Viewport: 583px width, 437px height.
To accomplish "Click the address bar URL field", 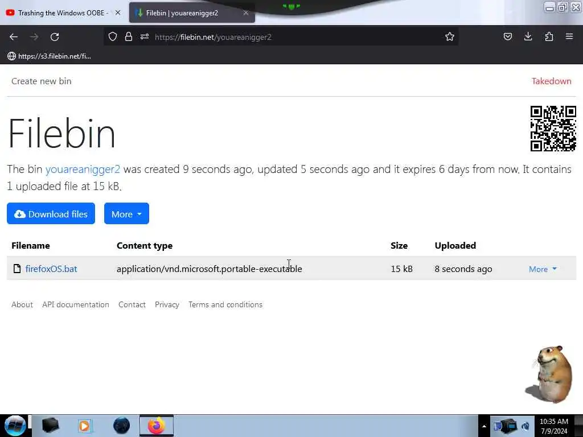I will pos(281,37).
